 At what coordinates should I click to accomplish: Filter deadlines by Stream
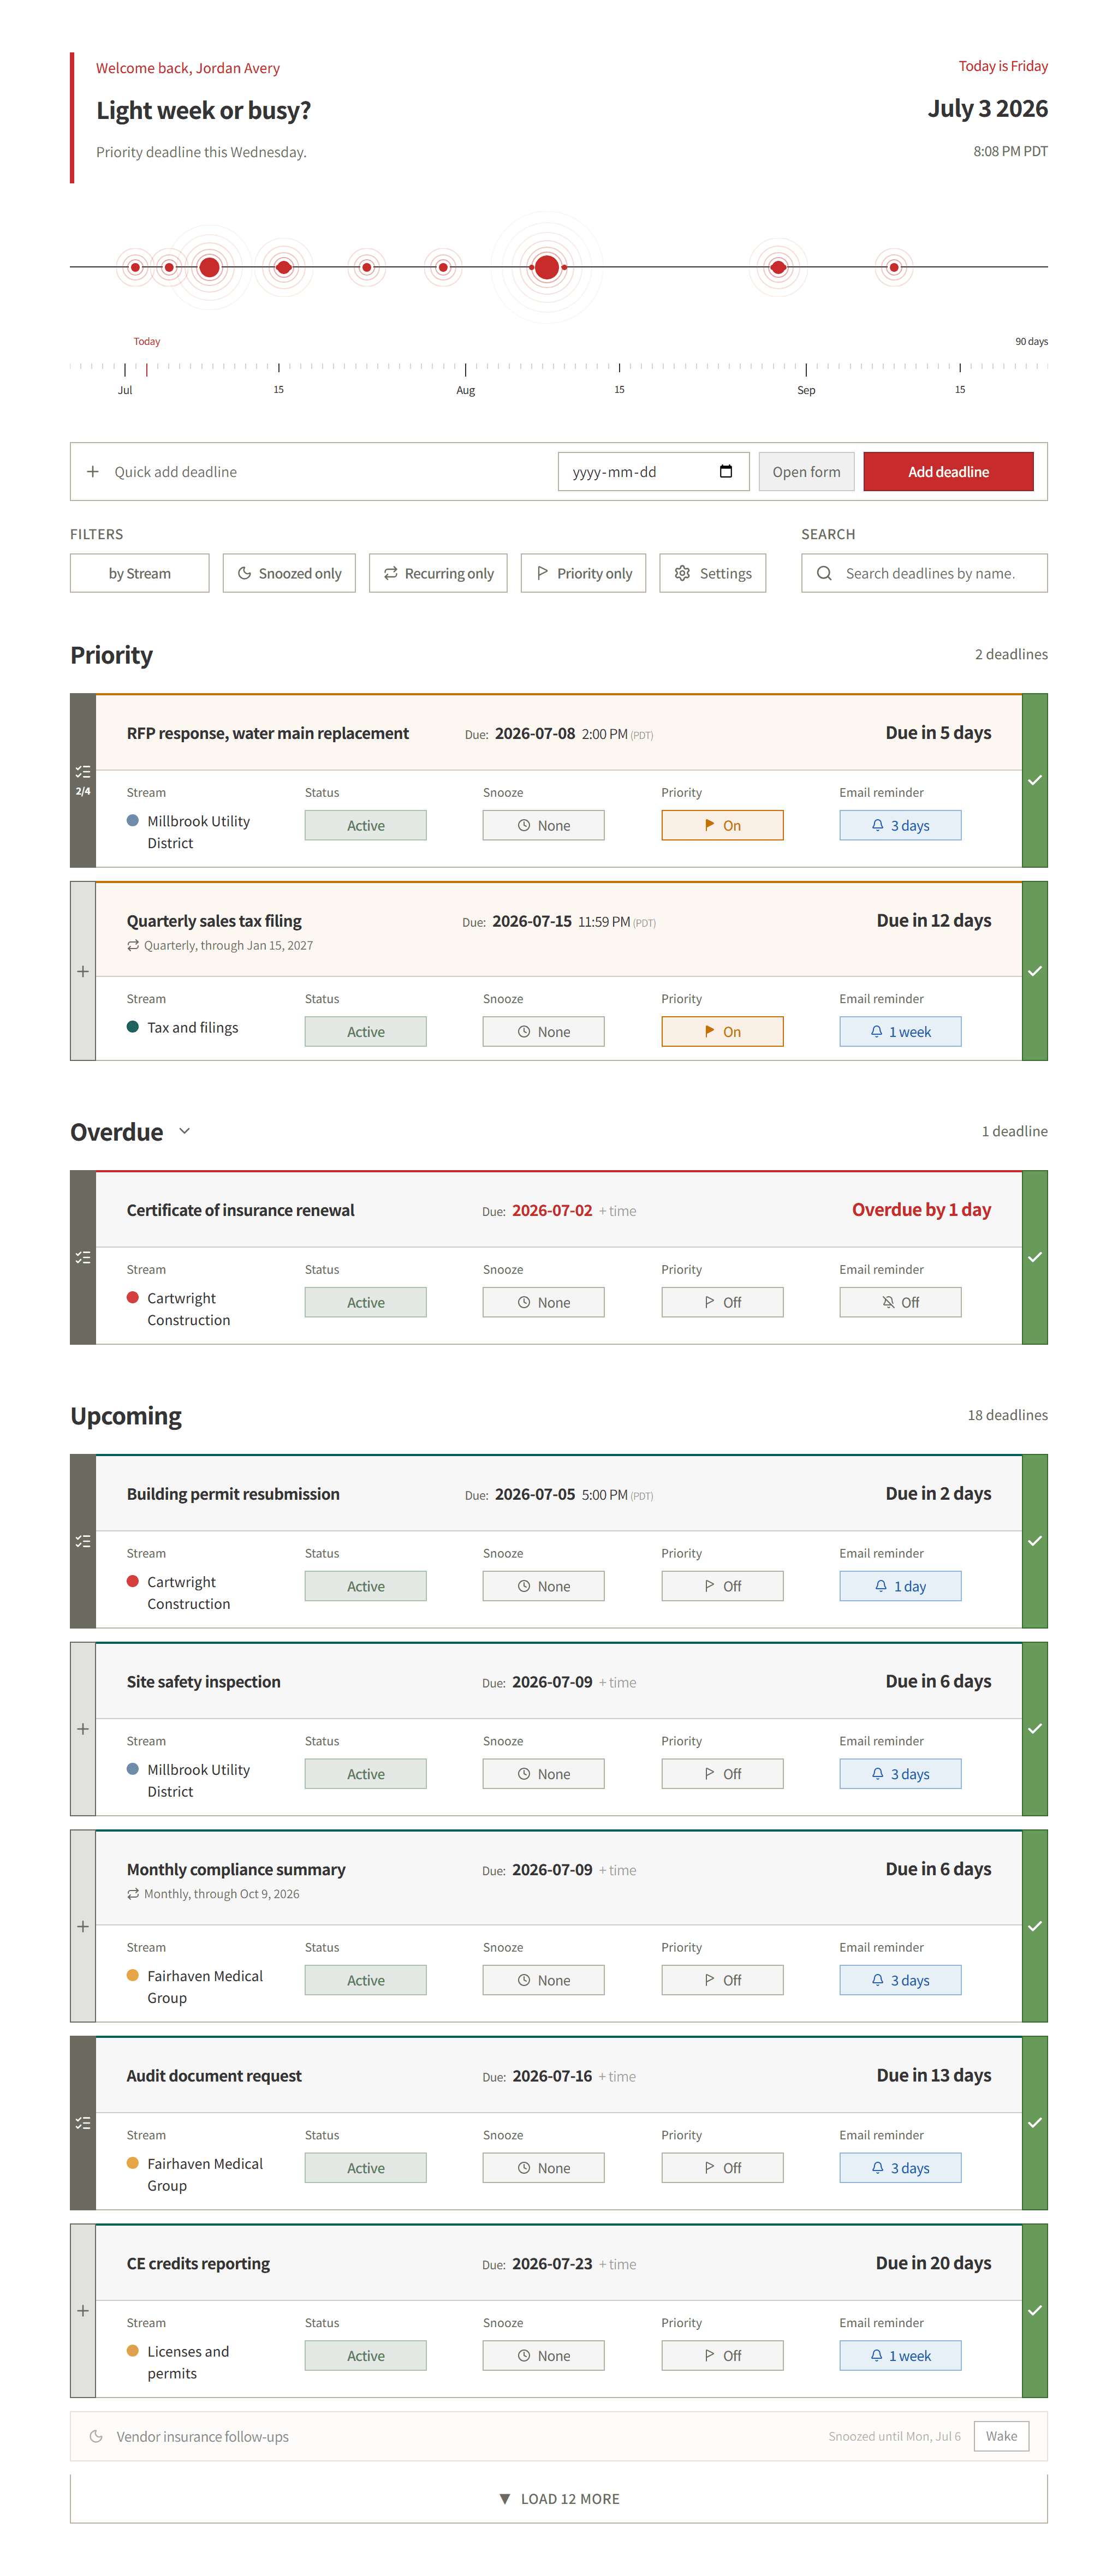click(x=140, y=573)
